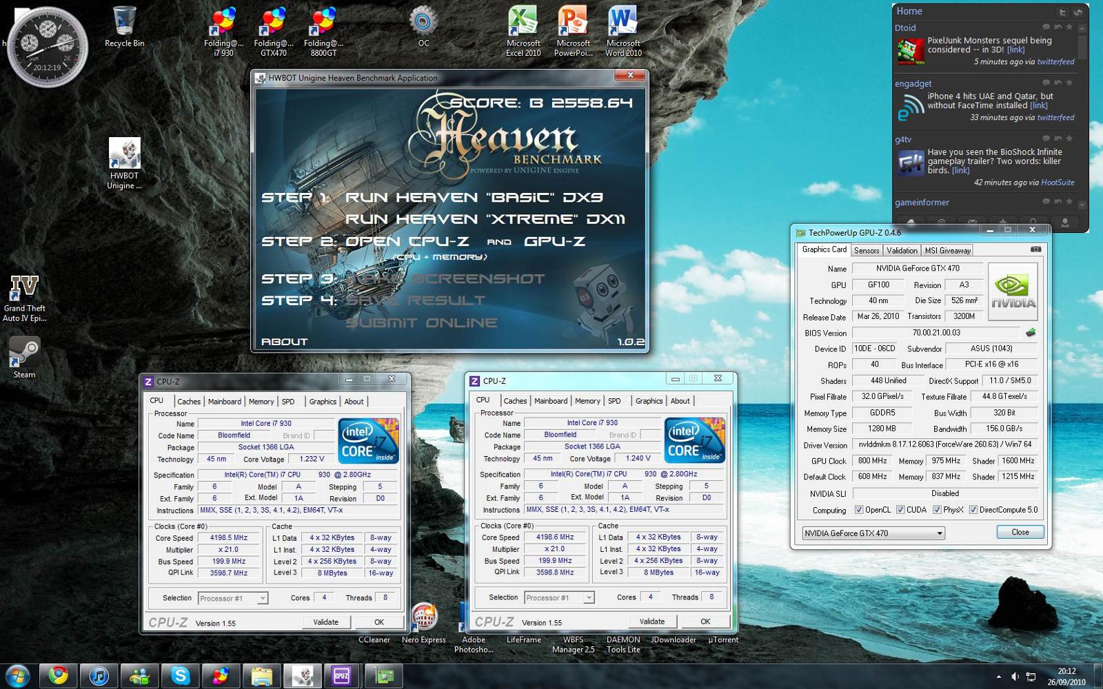Open the GPU selection dropdown in GPU-Z
The image size is (1103, 689).
[x=873, y=533]
